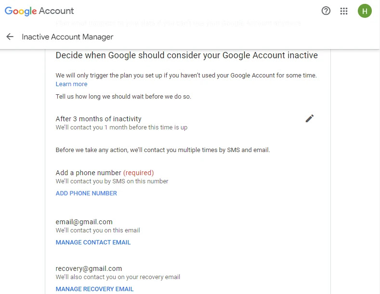Click the Inactive Account Manager page title

click(67, 37)
